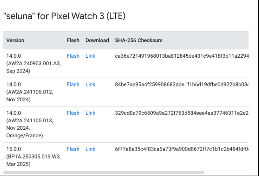Click the Download column header
259x176 pixels.
pyautogui.click(x=97, y=40)
